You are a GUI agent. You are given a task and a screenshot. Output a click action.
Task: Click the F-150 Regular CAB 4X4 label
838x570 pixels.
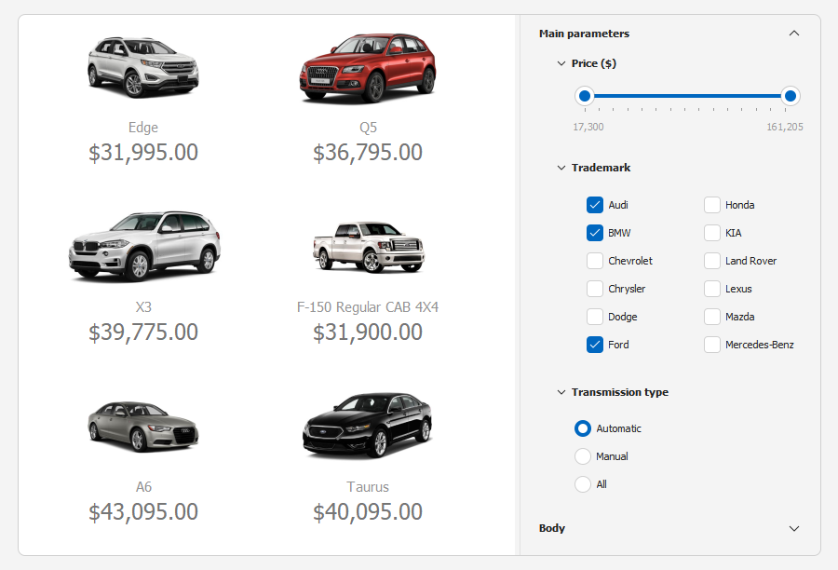tap(368, 307)
